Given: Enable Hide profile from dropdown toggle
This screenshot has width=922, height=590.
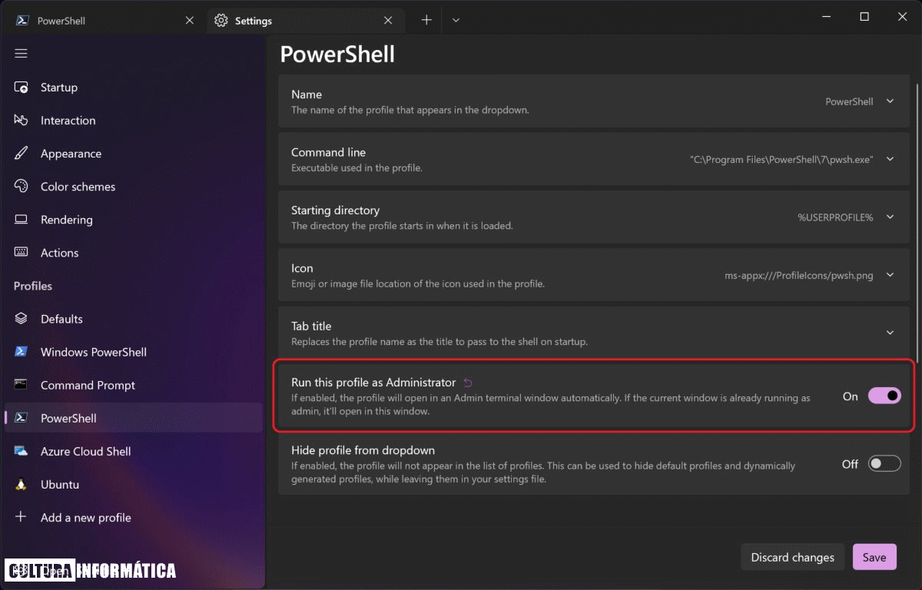Looking at the screenshot, I should coord(884,463).
